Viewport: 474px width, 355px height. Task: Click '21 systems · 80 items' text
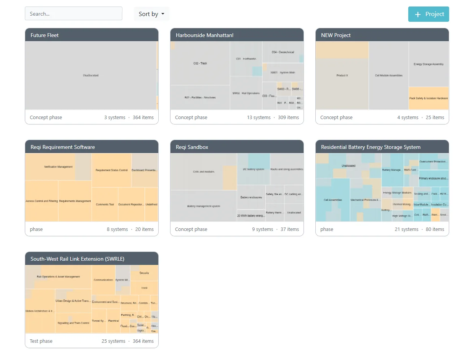pyautogui.click(x=419, y=229)
